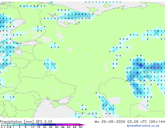Select the 5–10 mm legend swatch
This screenshot has height=128, width=165.
[28, 125]
